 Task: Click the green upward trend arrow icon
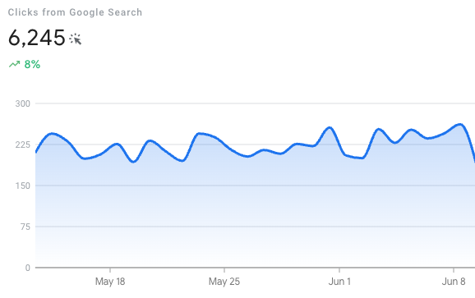(x=14, y=64)
